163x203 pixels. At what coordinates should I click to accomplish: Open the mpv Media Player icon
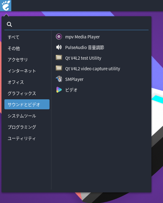[59, 37]
